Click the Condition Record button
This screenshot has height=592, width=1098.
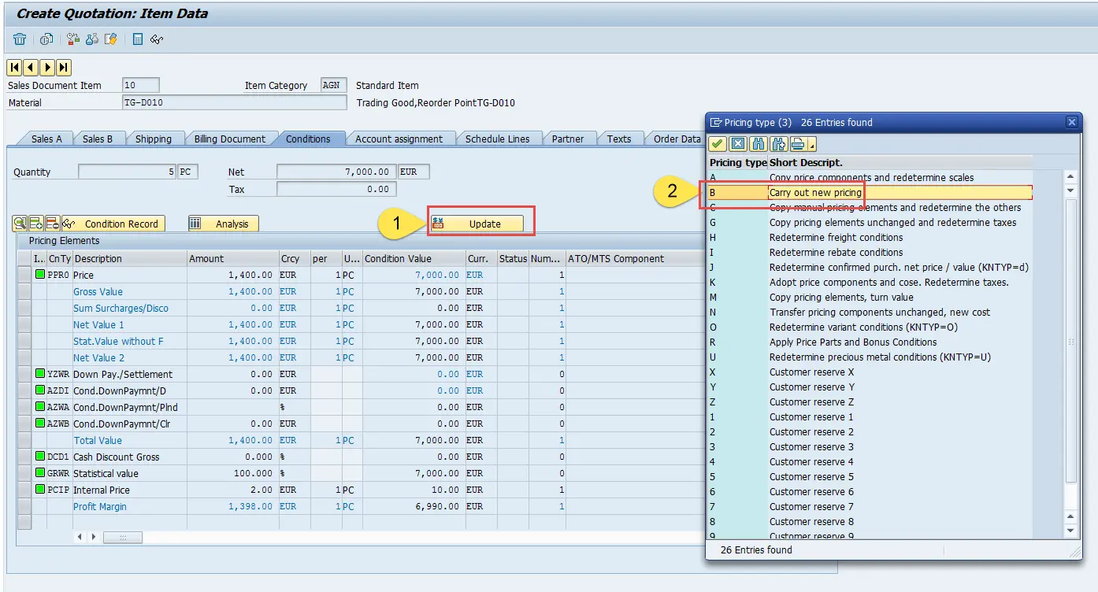pos(113,224)
